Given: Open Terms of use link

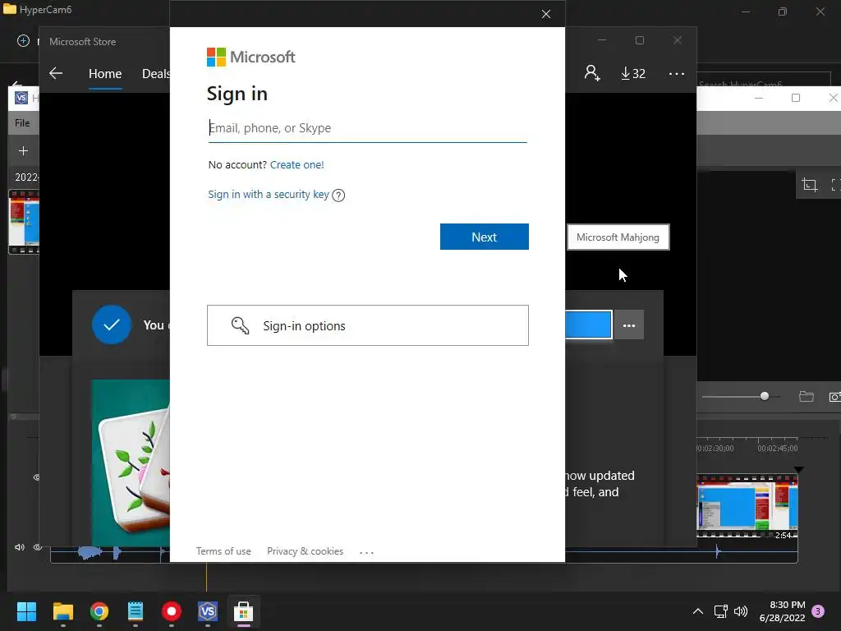Looking at the screenshot, I should [223, 551].
